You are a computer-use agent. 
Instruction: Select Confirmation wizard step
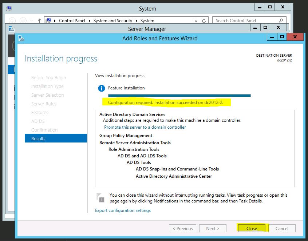(44, 130)
